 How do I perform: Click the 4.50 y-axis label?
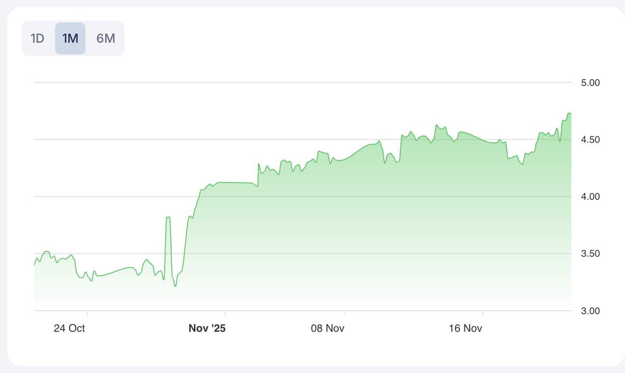pyautogui.click(x=591, y=140)
